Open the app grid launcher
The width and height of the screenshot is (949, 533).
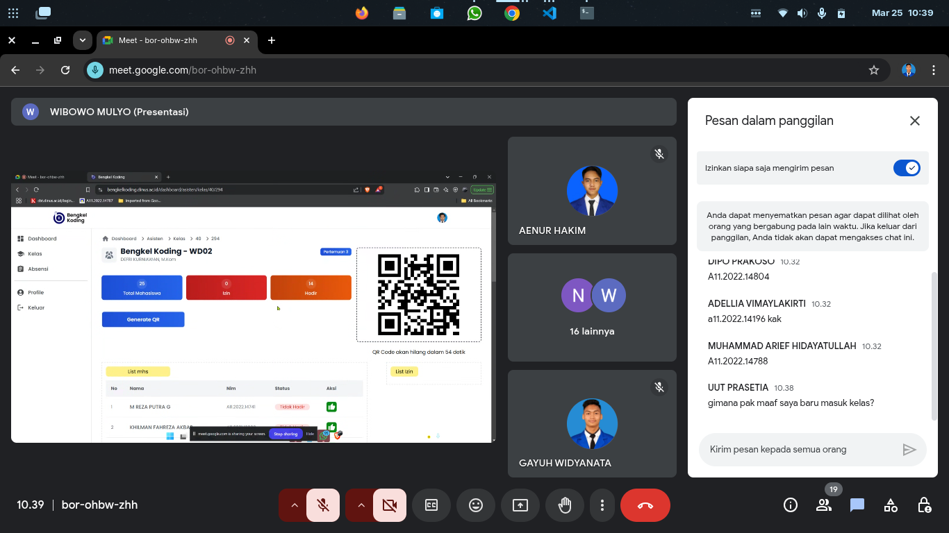(13, 13)
